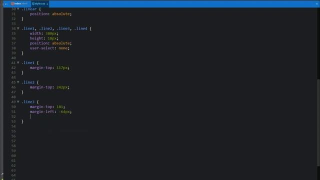Fold the .line2 rule at line 45
The width and height of the screenshot is (320, 180).
(x=18, y=82)
